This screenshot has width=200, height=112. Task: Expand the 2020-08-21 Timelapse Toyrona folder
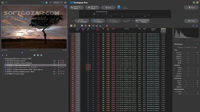(x=3, y=61)
